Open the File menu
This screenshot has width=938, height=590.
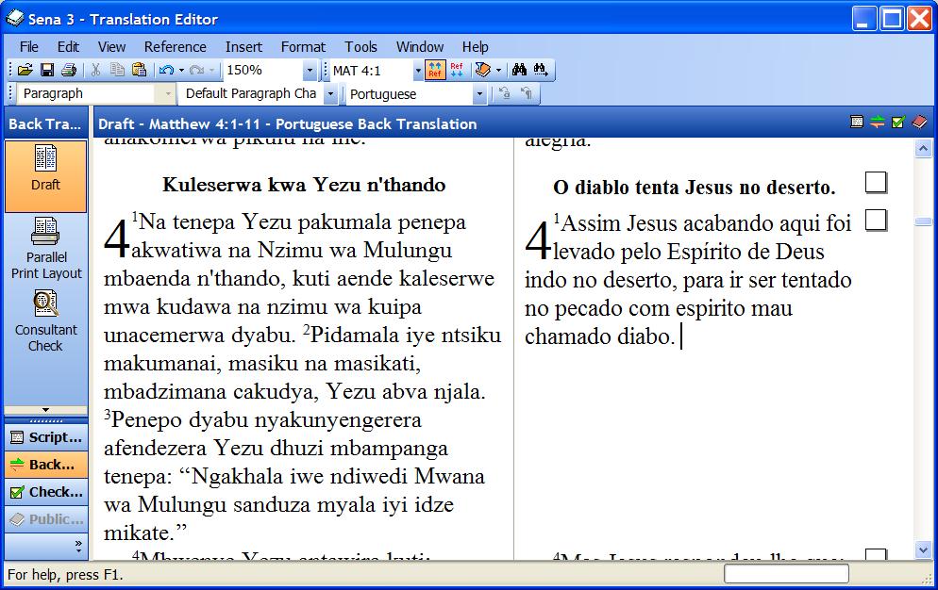pyautogui.click(x=28, y=46)
